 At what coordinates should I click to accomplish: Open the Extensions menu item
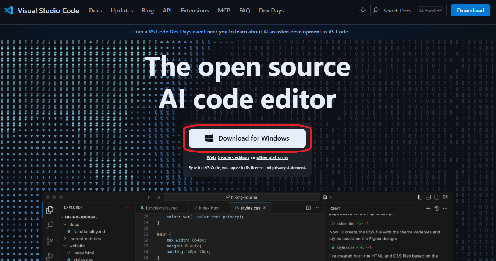195,11
